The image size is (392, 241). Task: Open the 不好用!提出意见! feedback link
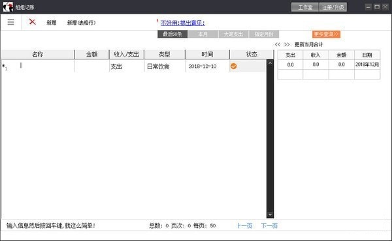[x=182, y=23]
